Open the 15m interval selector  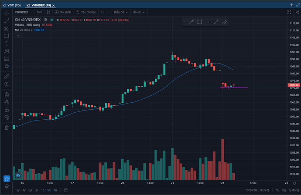[39, 12]
